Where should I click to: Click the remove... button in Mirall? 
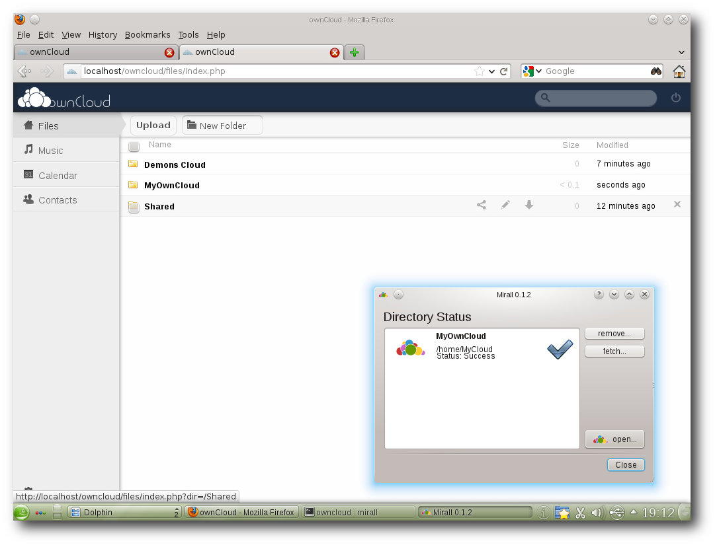[614, 334]
